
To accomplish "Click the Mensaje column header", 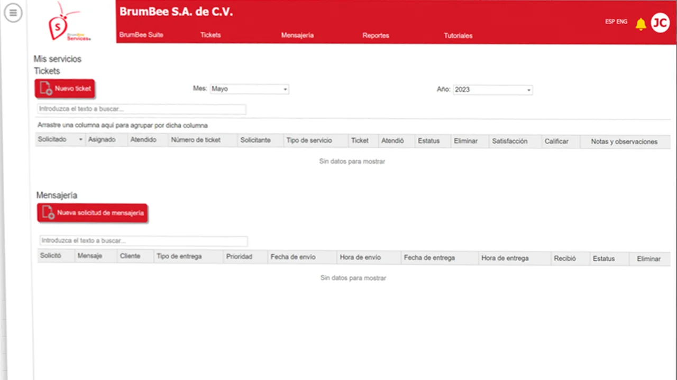I will (96, 256).
